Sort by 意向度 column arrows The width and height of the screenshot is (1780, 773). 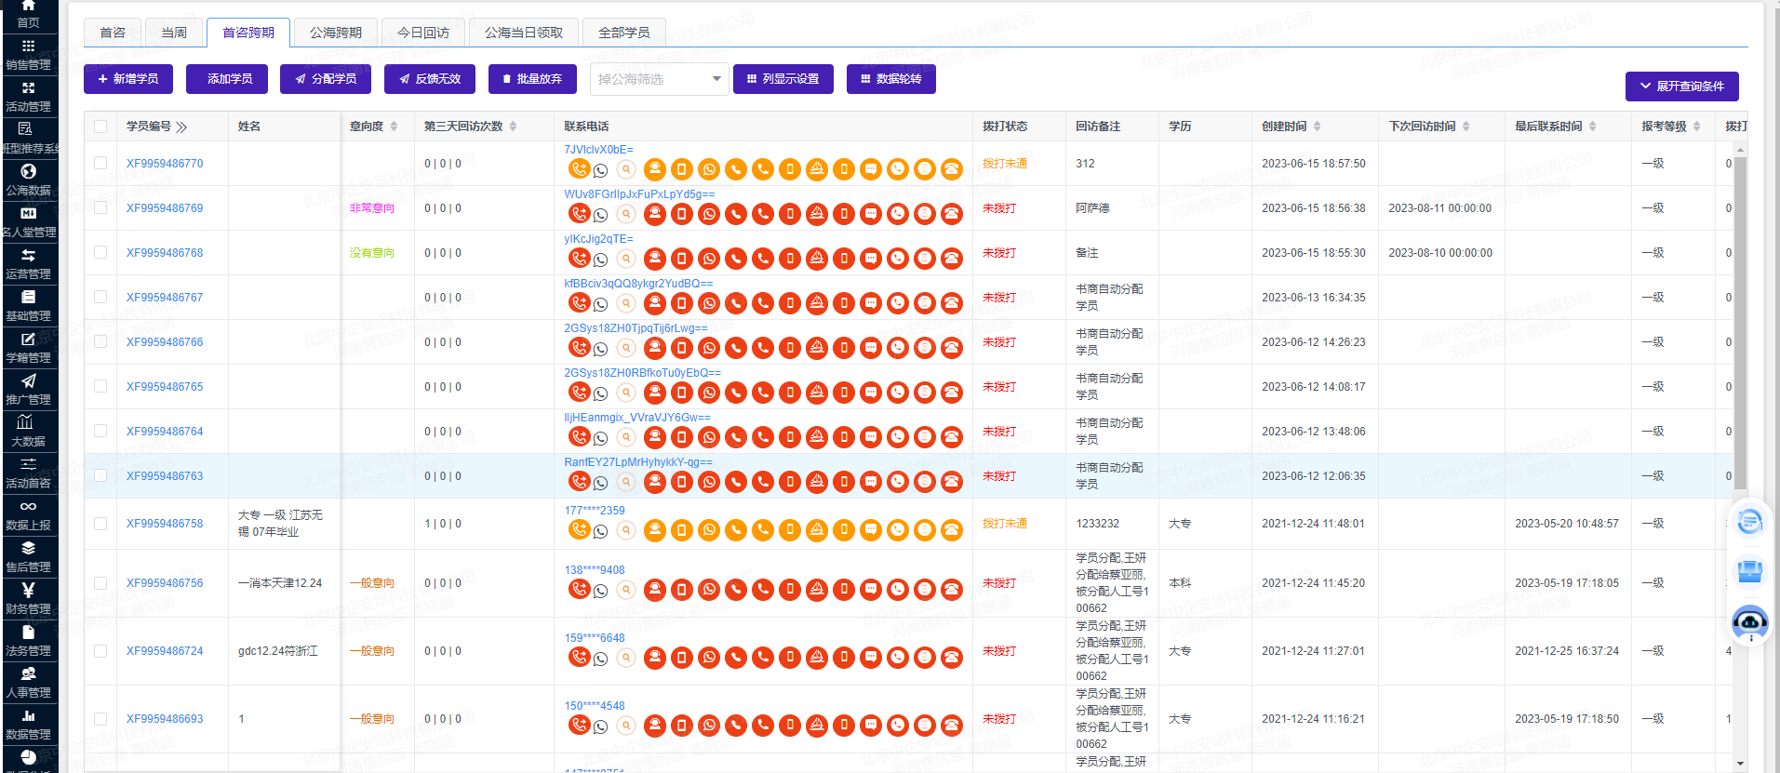394,127
